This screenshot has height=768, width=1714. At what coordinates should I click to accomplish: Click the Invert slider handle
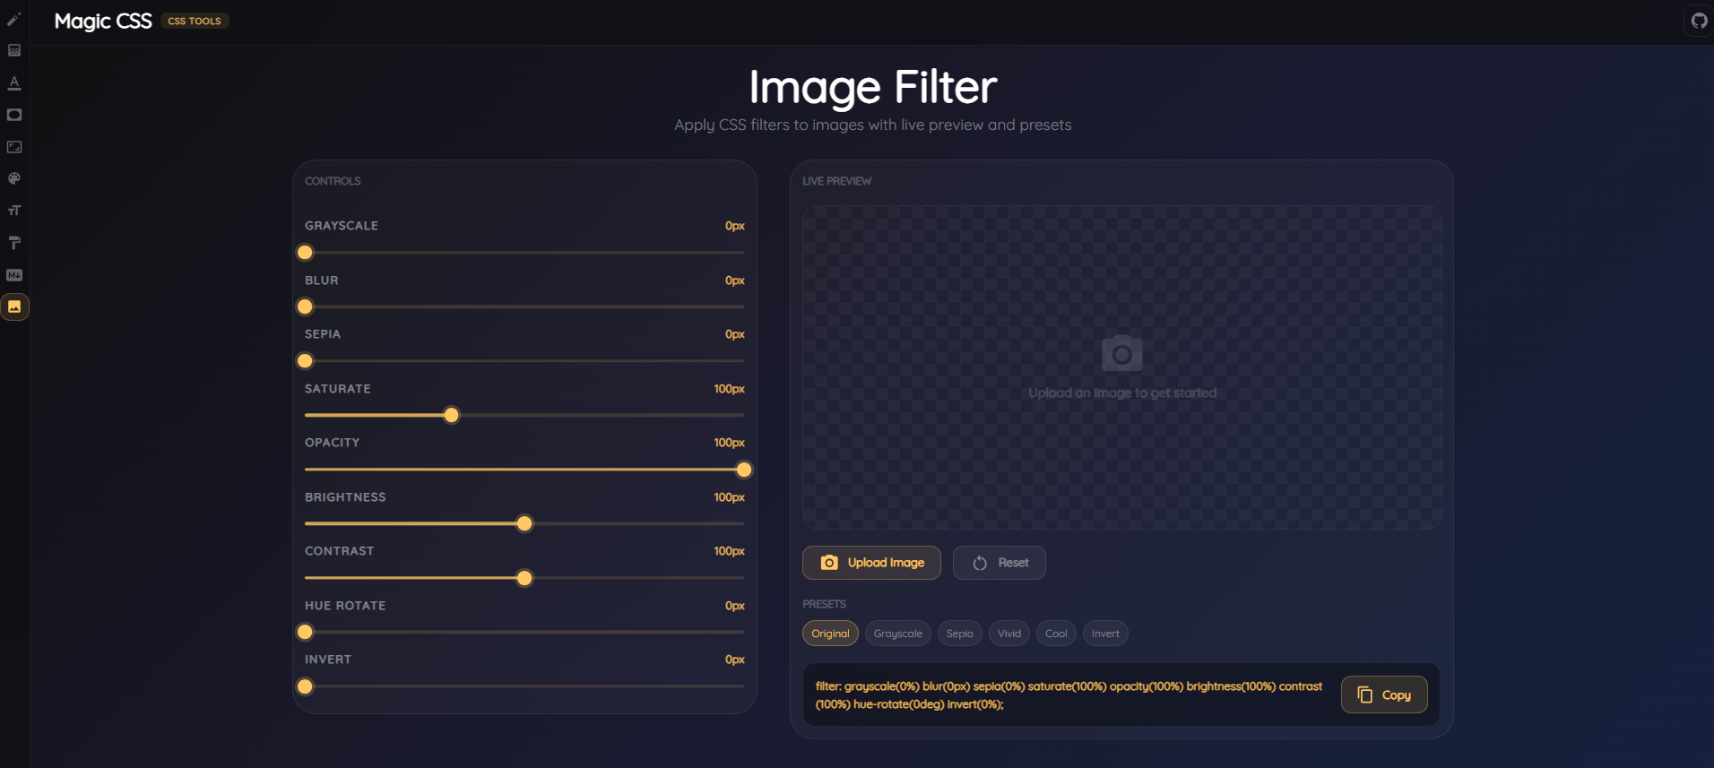[x=306, y=686]
